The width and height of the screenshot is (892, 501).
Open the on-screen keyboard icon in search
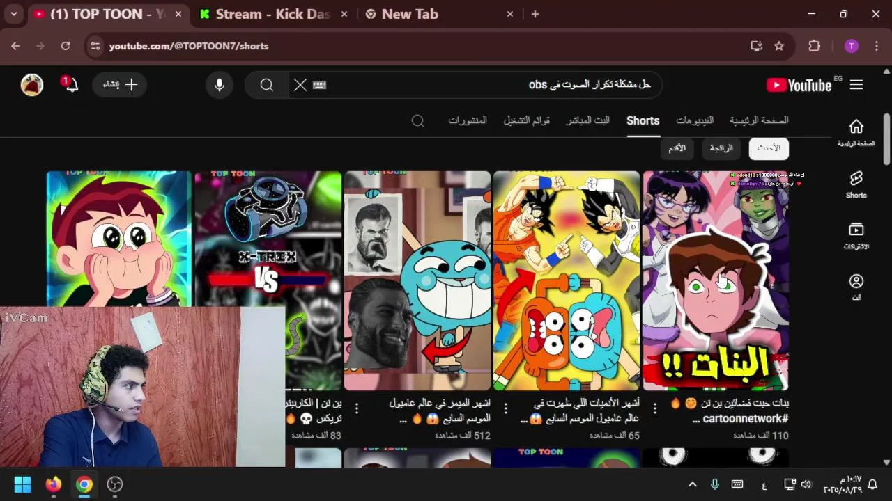tap(320, 85)
